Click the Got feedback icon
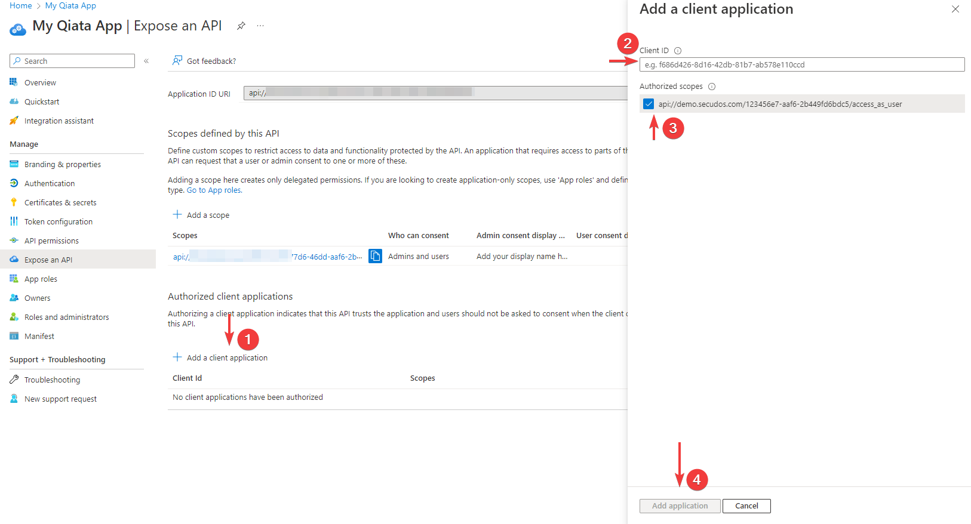Viewport: 971px width, 524px height. (177, 61)
